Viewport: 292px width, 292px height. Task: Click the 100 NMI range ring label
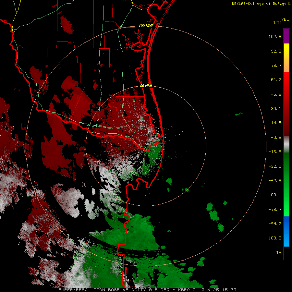point(146,26)
